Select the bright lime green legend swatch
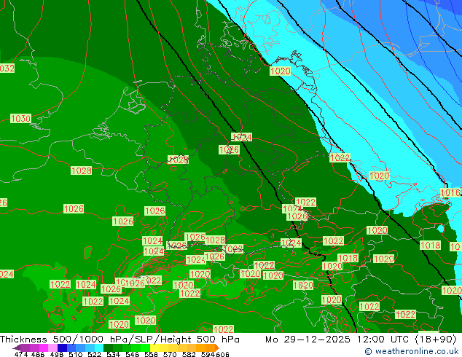This screenshot has height=357, width=462. [x=145, y=348]
